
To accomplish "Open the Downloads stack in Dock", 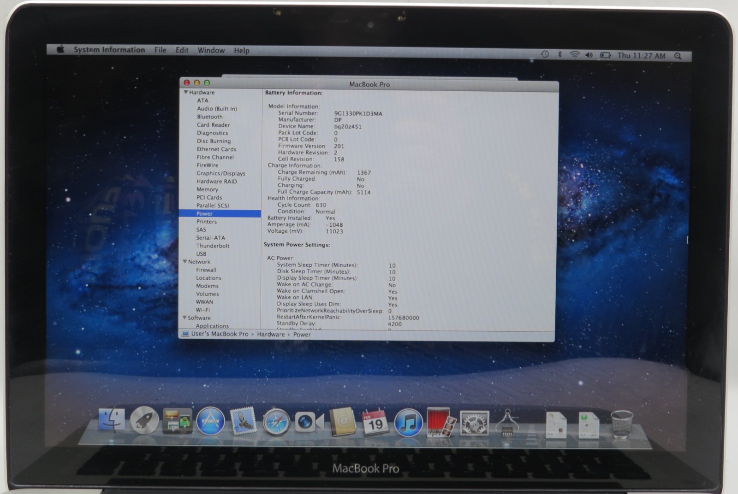I will click(589, 424).
